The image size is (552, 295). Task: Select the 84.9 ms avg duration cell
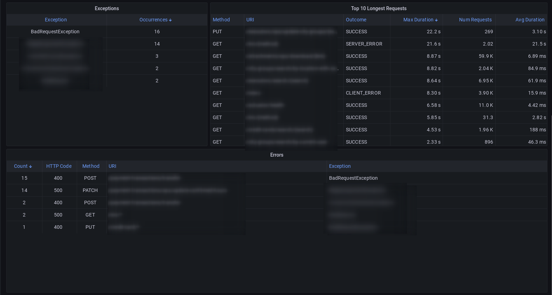tap(537, 68)
